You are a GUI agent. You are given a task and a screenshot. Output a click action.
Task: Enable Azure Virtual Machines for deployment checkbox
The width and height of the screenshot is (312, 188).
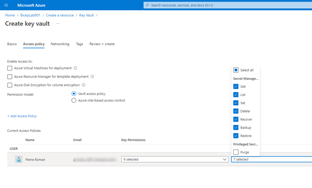(10, 68)
